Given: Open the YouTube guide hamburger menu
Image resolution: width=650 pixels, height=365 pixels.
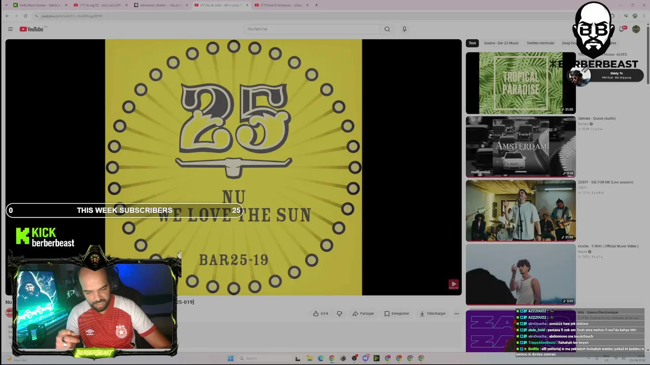Looking at the screenshot, I should coord(10,29).
